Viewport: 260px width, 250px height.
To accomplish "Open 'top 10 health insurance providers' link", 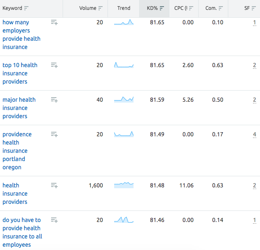I will (20, 73).
